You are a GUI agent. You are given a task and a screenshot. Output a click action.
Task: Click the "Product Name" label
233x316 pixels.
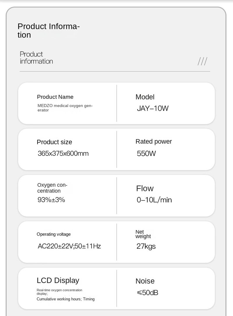55,97
